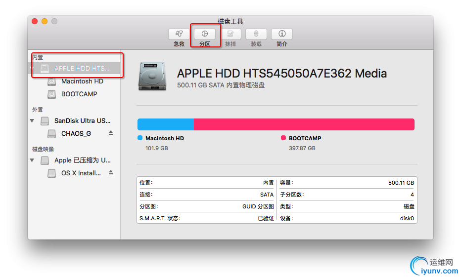Select BOOTCAMP volume in sidebar
This screenshot has height=279, width=461.
coord(79,94)
